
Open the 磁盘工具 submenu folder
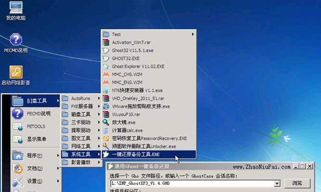(x=81, y=114)
